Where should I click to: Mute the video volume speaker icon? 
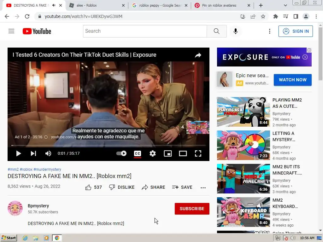48,153
